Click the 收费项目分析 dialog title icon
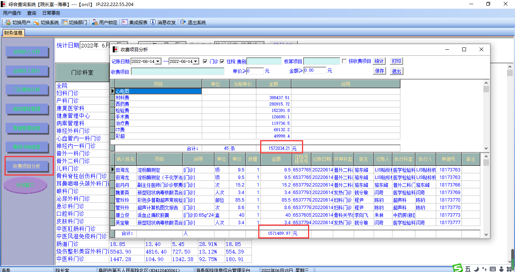The image size is (515, 272). click(116, 49)
